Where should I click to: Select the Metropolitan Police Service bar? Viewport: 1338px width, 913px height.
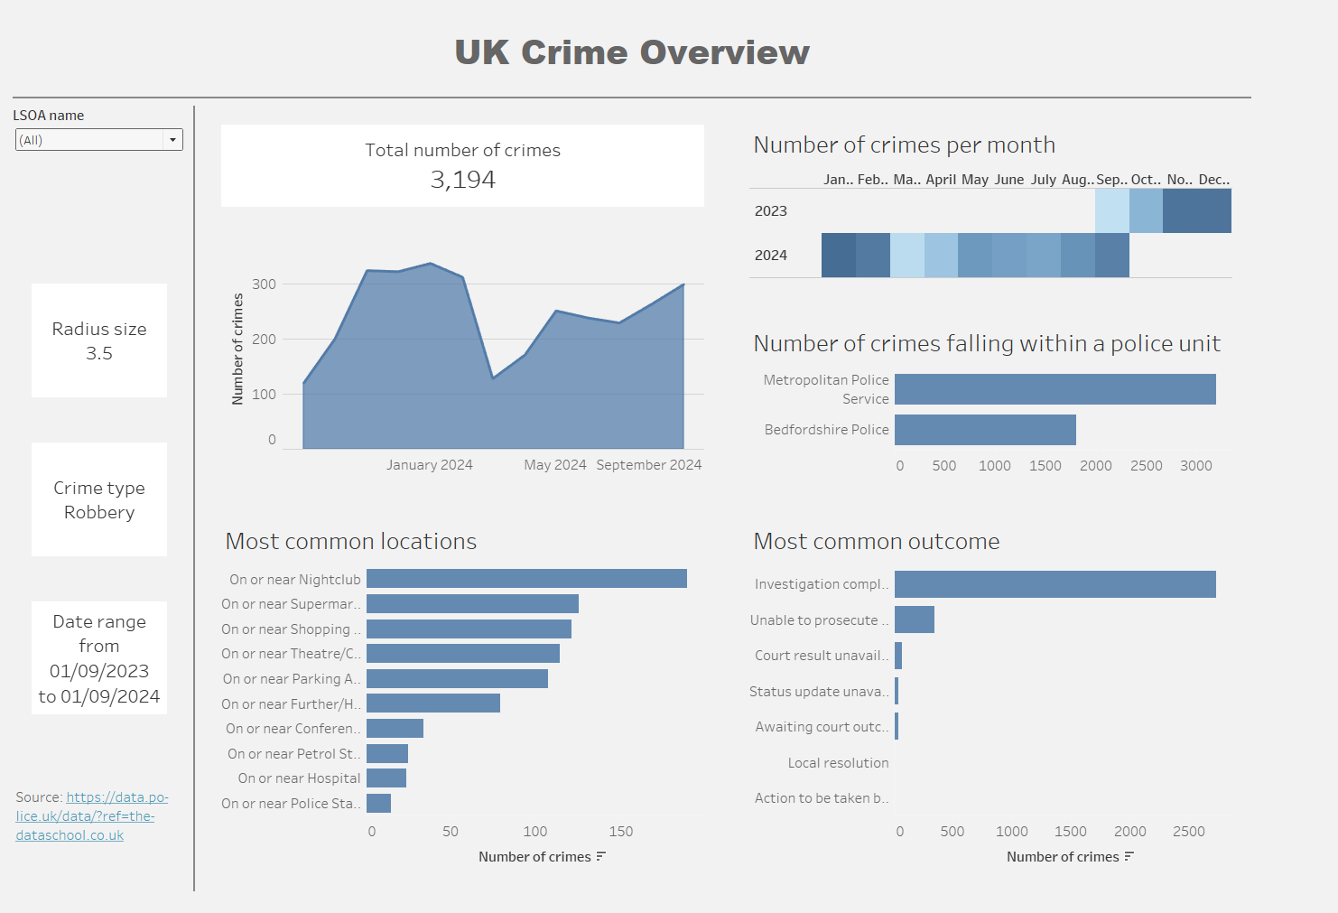click(1055, 389)
